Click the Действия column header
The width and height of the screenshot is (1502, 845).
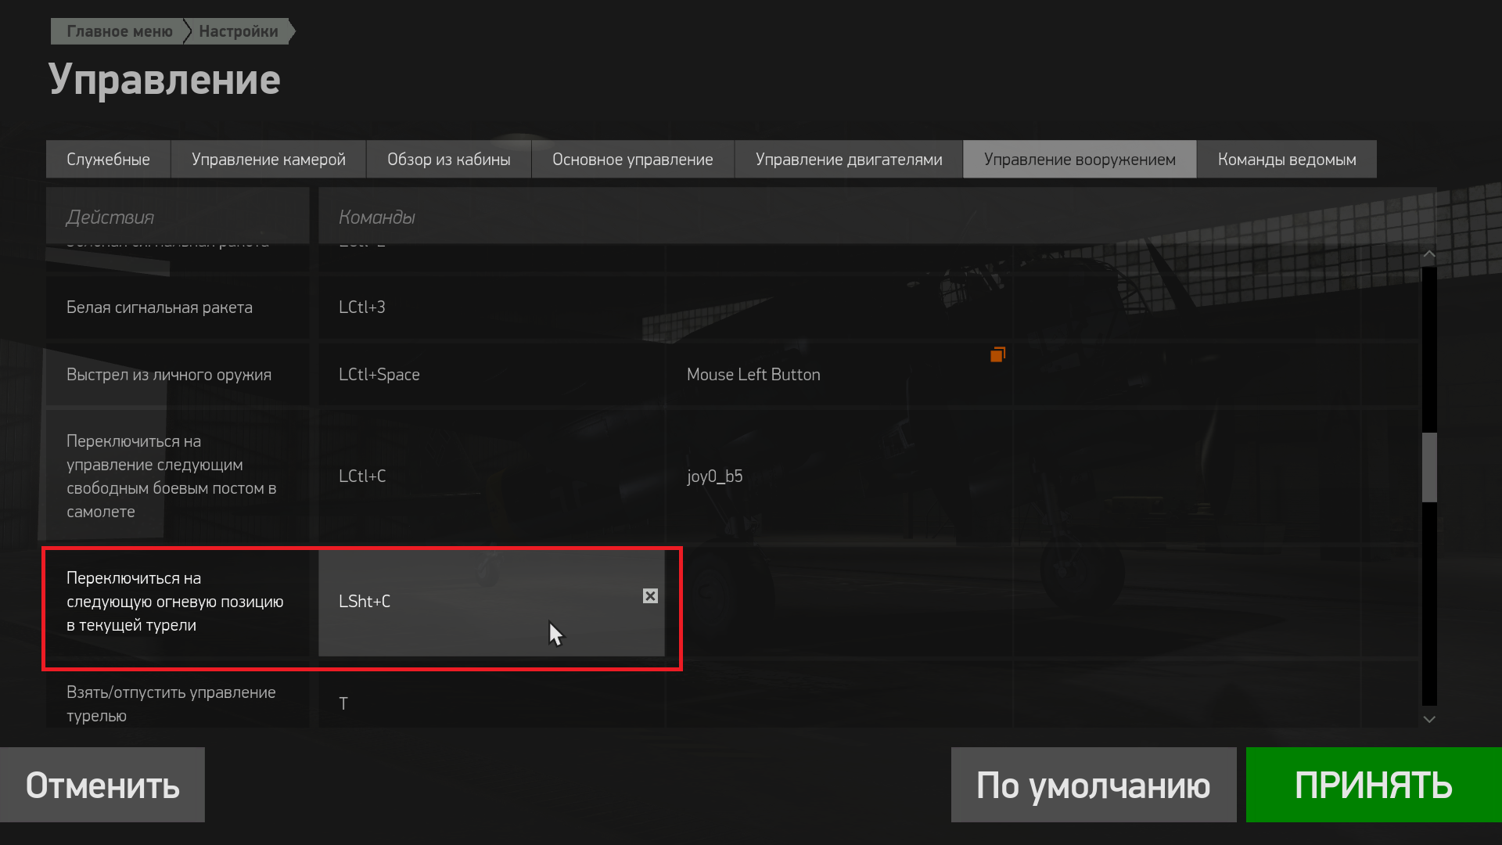pos(178,217)
